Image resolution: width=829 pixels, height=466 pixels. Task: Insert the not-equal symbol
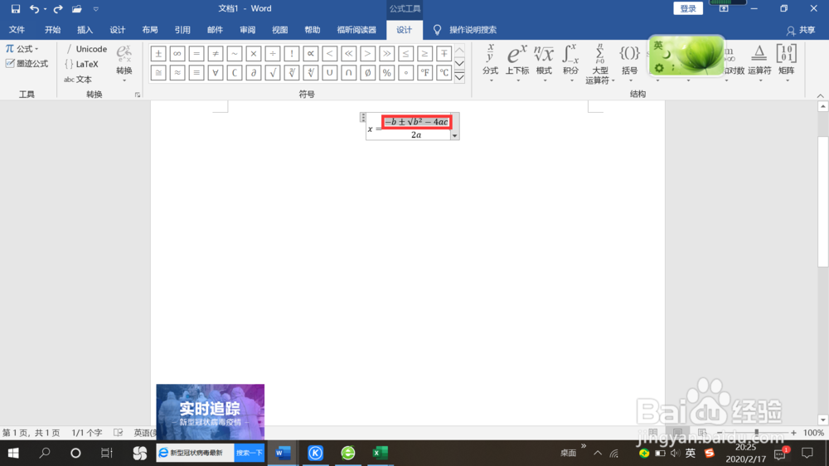click(216, 53)
